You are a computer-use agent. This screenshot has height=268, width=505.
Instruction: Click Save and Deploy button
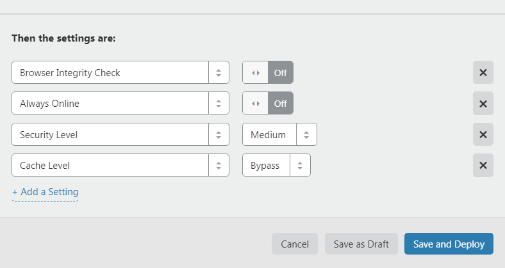(x=449, y=244)
